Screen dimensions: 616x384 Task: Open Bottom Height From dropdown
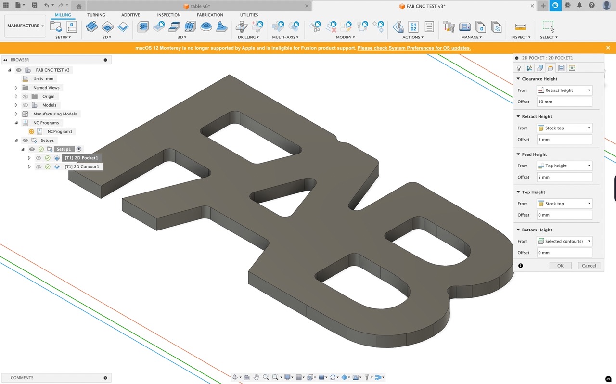point(564,241)
